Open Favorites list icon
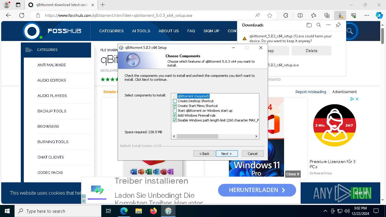This screenshot has height=217, width=386. coord(314,15)
